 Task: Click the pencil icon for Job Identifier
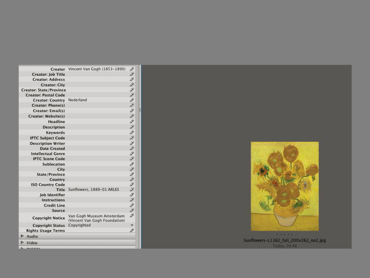pyautogui.click(x=132, y=195)
